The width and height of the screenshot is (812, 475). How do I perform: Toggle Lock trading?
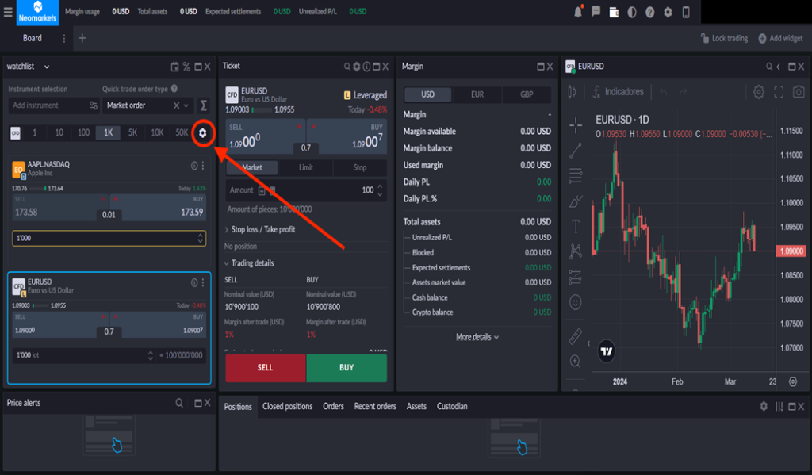(724, 38)
